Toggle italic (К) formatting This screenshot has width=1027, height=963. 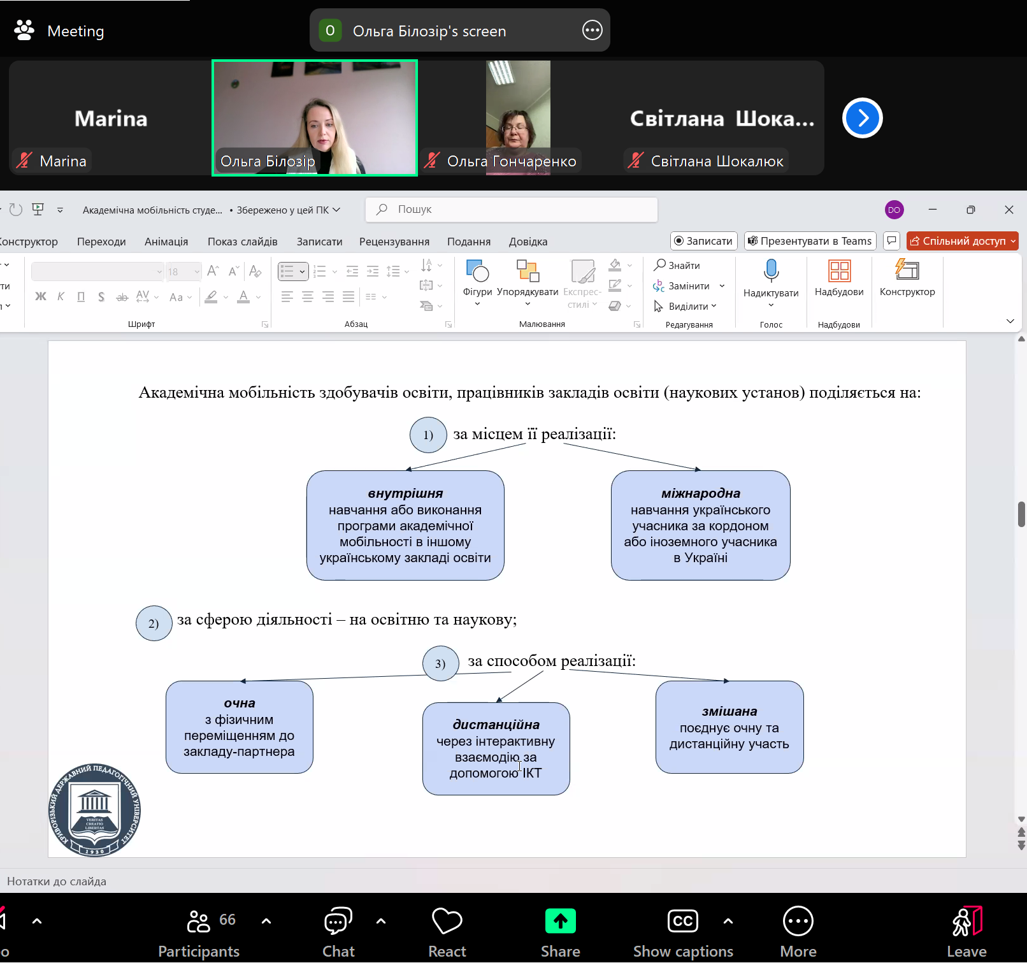point(61,296)
